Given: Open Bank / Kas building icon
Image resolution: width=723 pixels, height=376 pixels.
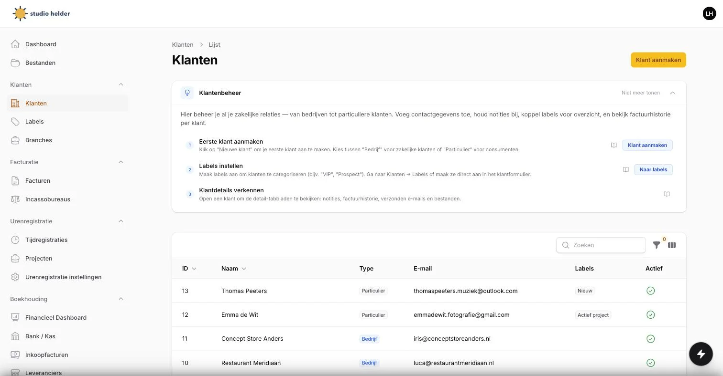Looking at the screenshot, I should point(15,336).
